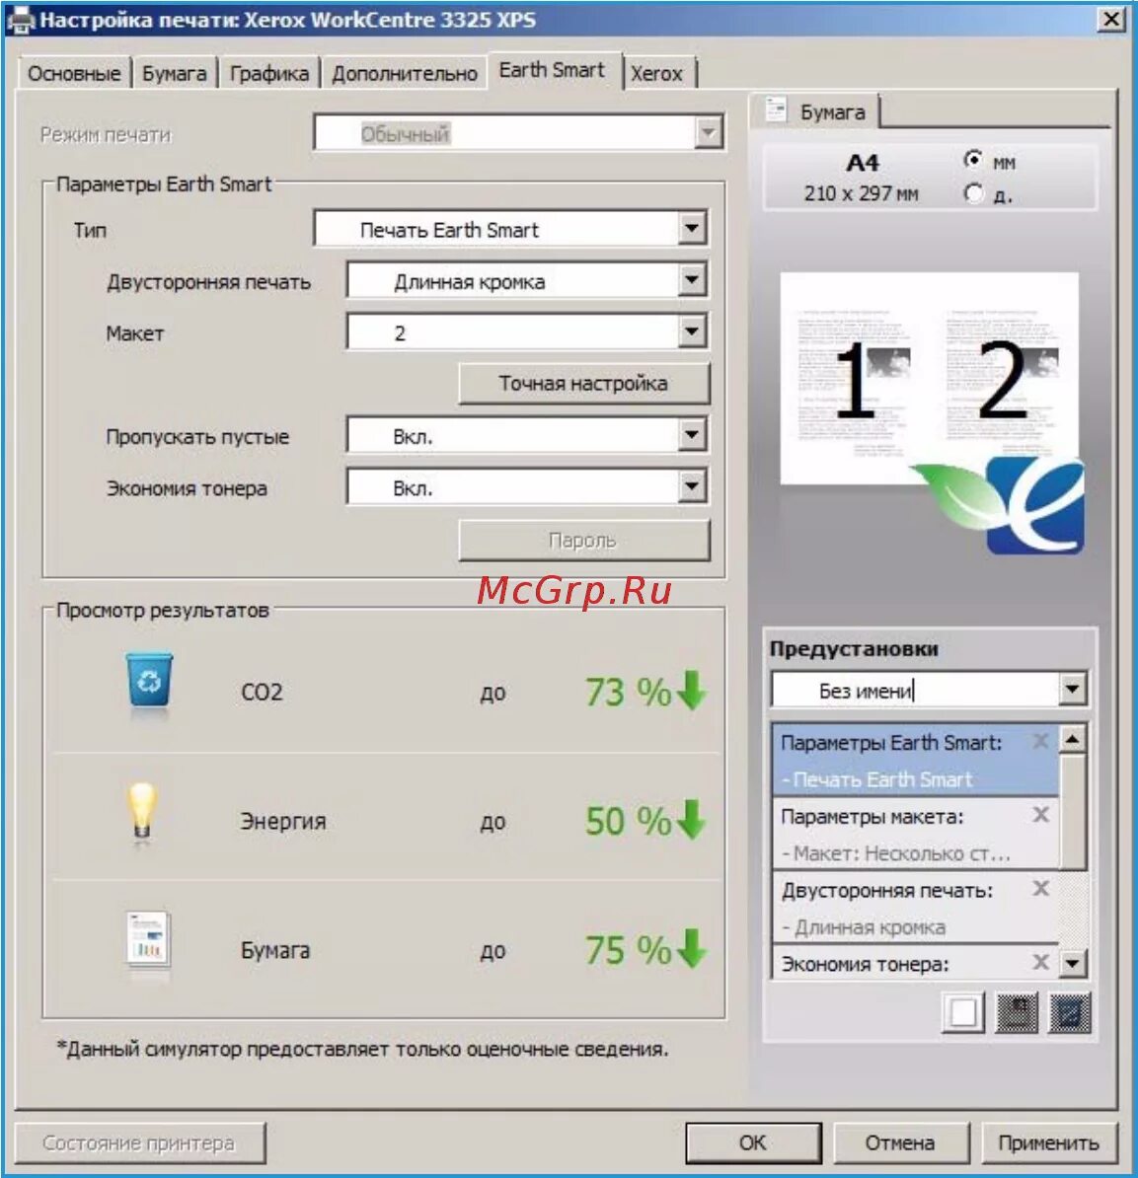Click the green down arrow next to 75 %
Screen dimensions: 1138x1178
coord(691,950)
